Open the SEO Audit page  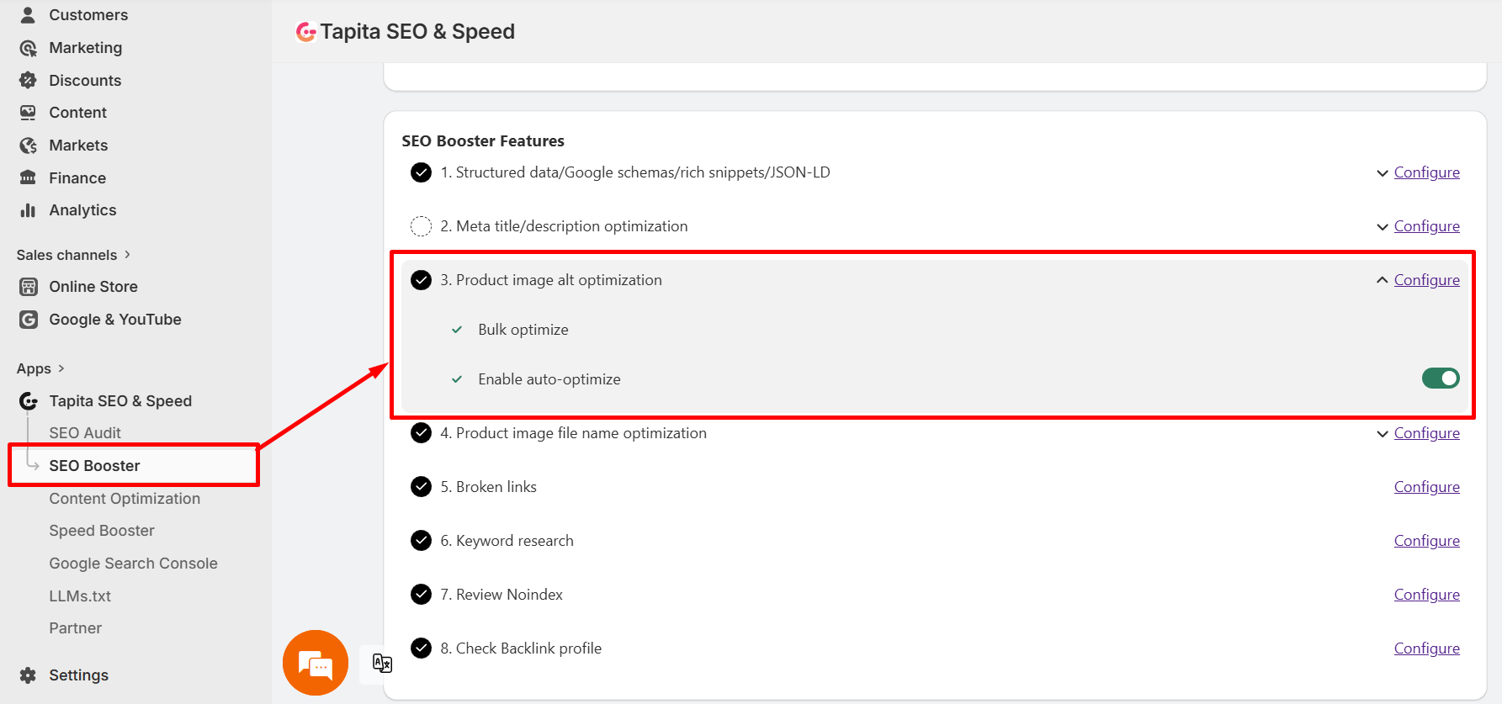click(x=85, y=432)
